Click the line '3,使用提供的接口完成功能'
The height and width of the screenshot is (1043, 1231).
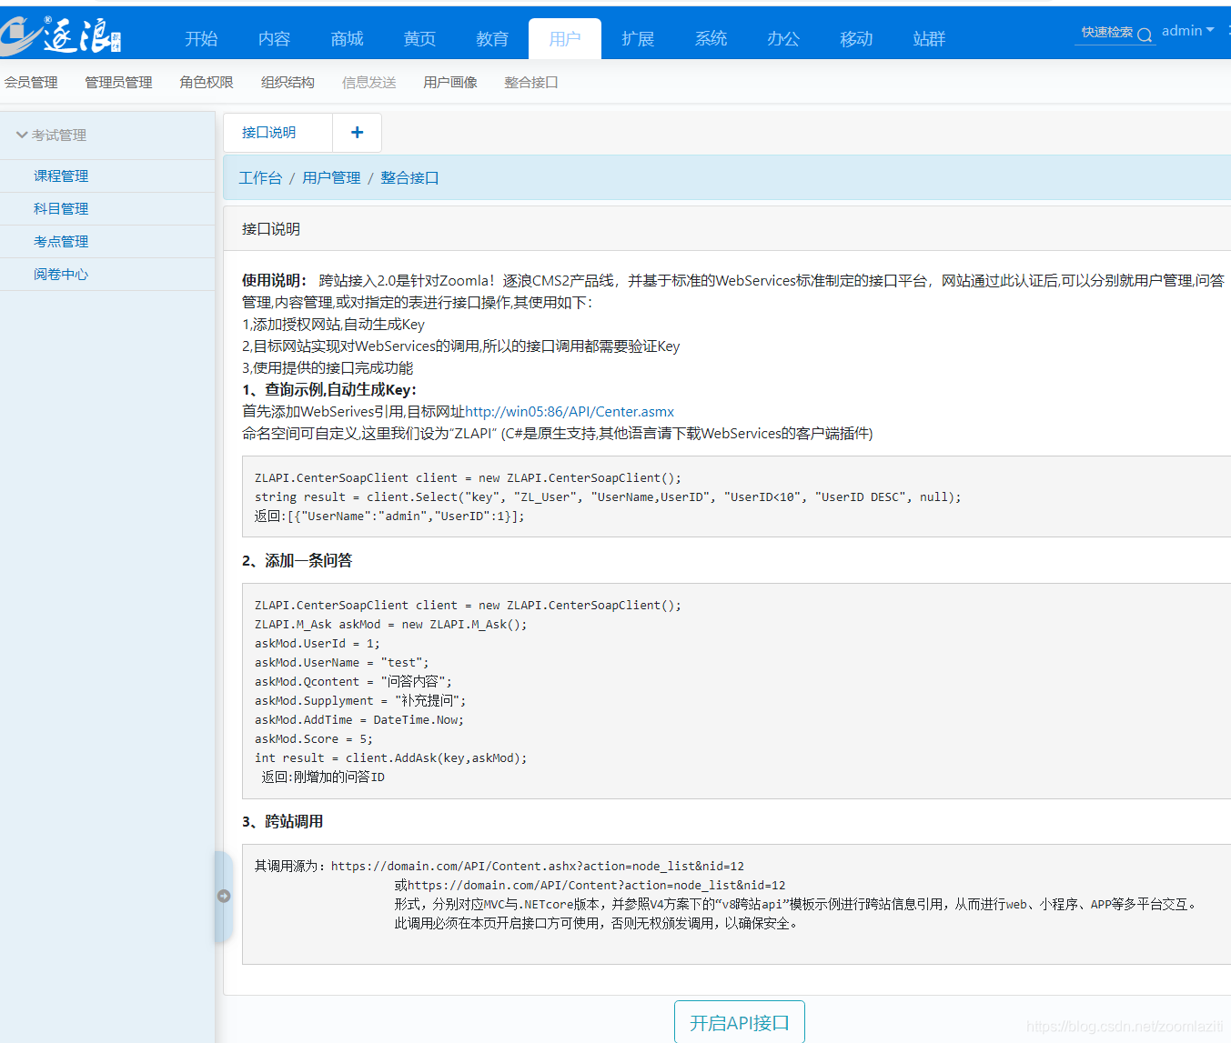point(328,368)
